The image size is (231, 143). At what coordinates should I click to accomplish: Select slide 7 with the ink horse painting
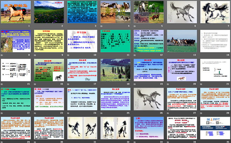coord(214,12)
